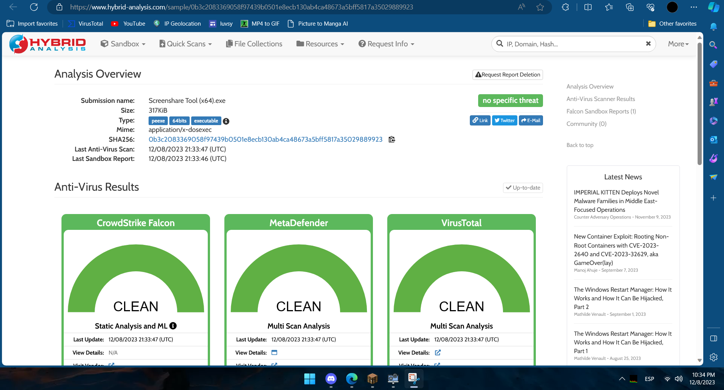Click the browser back arrow
The width and height of the screenshot is (724, 390).
[x=13, y=7]
